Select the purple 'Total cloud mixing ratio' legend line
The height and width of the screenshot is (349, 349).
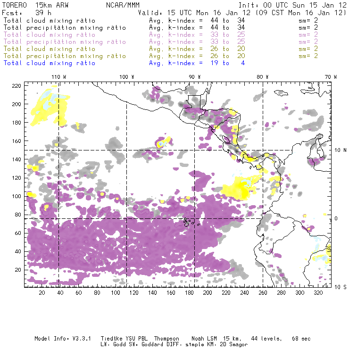tap(50, 35)
